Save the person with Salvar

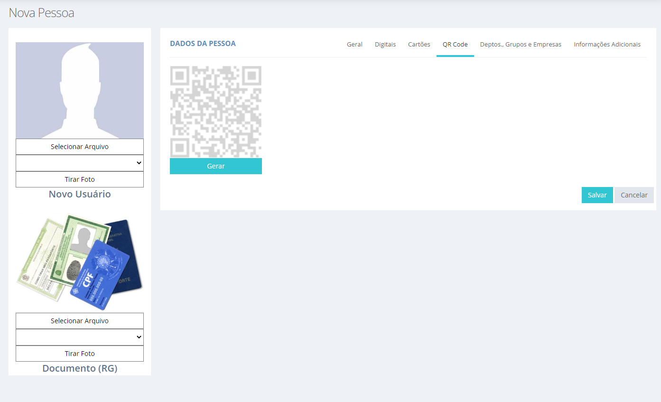597,195
